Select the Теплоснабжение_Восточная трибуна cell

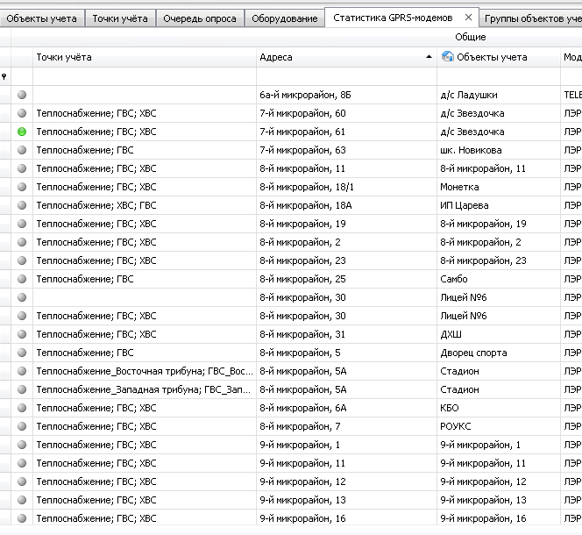pos(145,371)
